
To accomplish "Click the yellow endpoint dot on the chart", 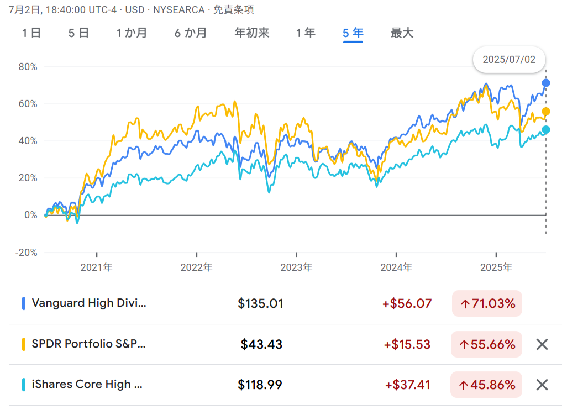I will point(546,112).
